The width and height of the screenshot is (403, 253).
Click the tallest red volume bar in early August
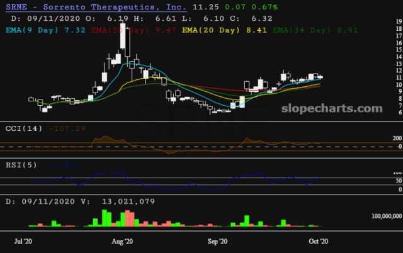[127, 218]
